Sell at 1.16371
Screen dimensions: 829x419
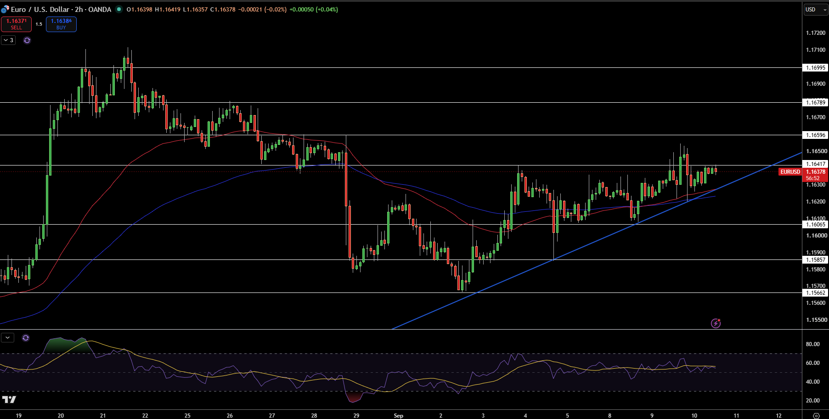point(17,24)
